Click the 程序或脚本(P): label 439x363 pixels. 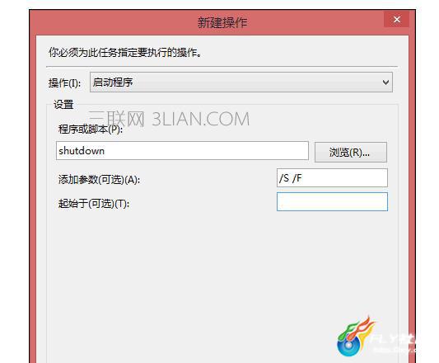(90, 130)
